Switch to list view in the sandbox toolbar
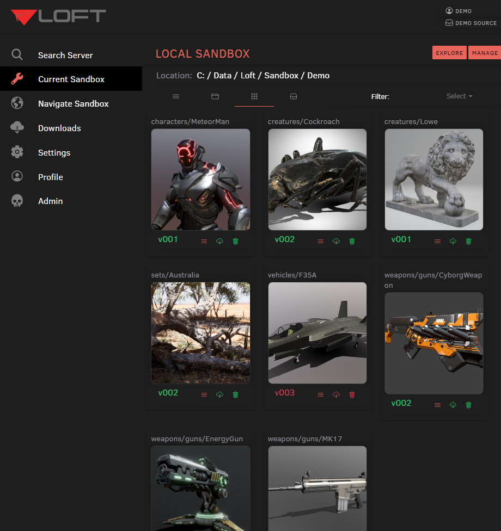This screenshot has height=531, width=501. point(175,96)
